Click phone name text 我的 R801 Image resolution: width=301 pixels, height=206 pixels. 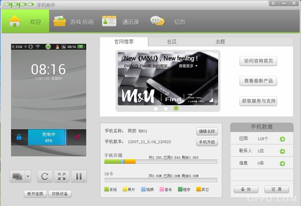pyautogui.click(x=137, y=131)
